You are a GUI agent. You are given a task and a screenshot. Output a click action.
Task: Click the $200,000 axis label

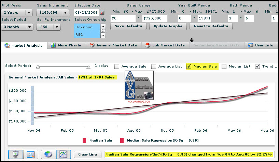coord(18,91)
